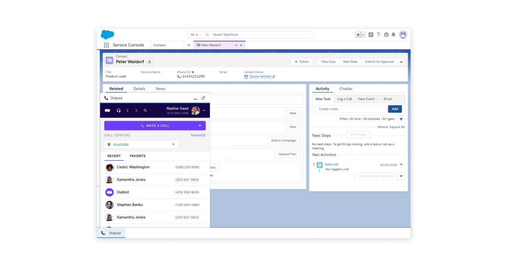Click the global actions plus icon
The width and height of the screenshot is (508, 267).
pos(371,35)
